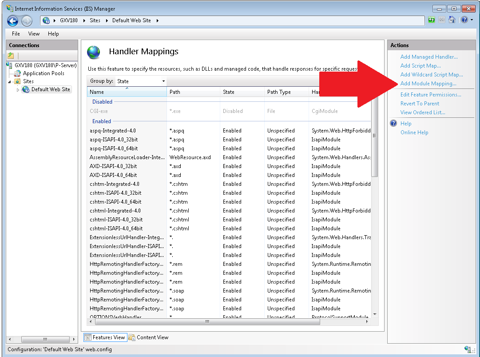This screenshot has width=480, height=357.
Task: Click the status bar network icon
Action: 468,349
